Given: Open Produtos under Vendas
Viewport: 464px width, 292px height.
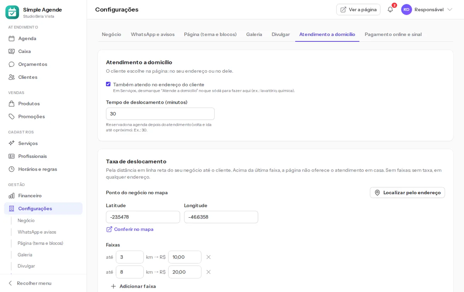Looking at the screenshot, I should click(x=43, y=104).
